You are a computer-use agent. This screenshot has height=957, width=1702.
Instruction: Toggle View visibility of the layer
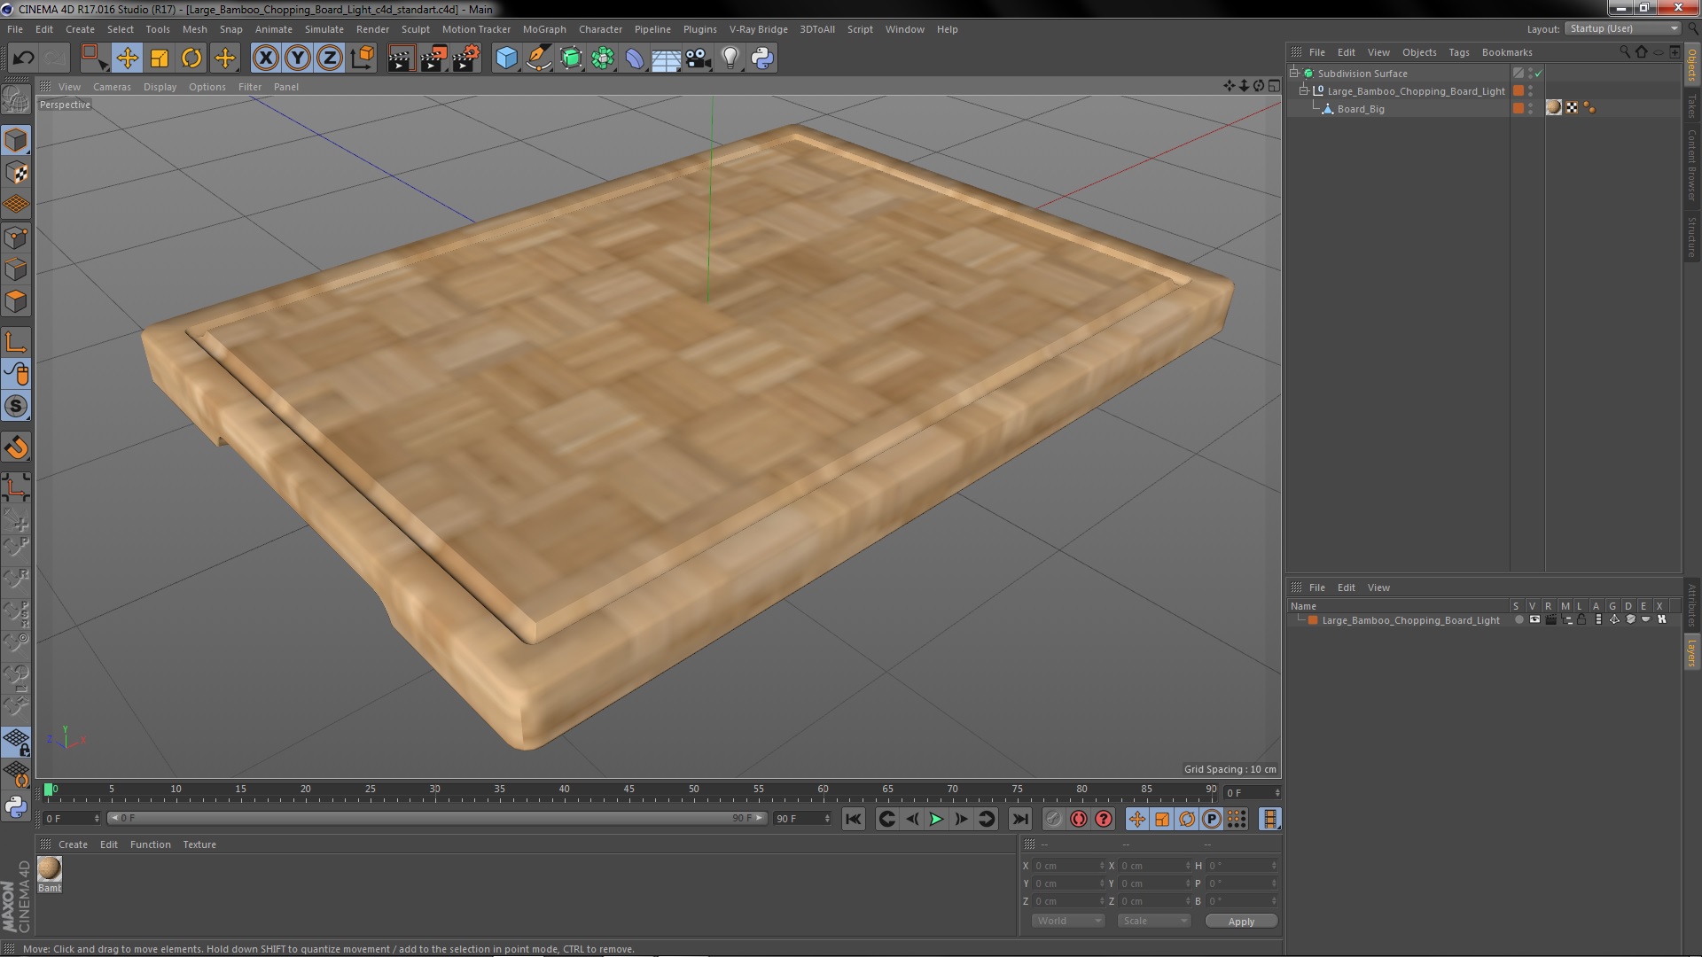1534,619
